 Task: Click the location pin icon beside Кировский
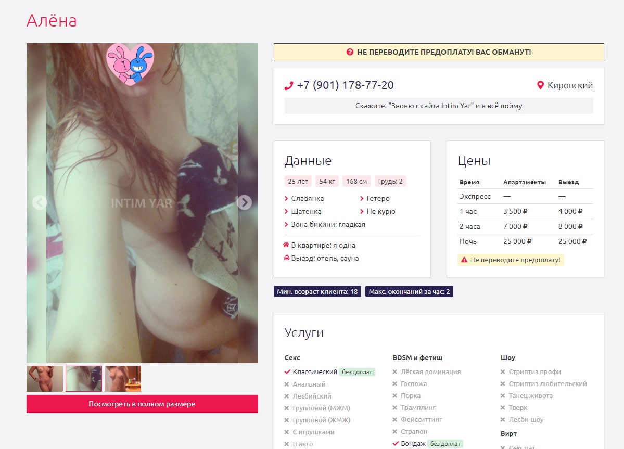[x=540, y=85]
